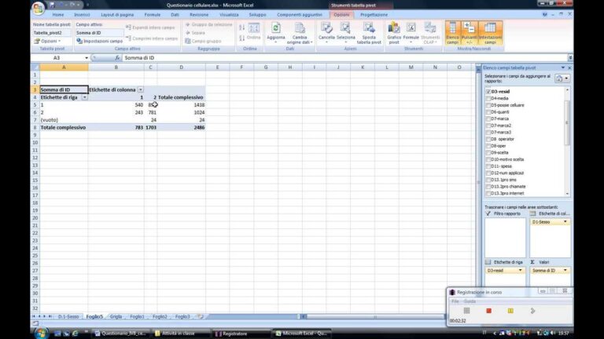Check the D12-num applicazi field checkbox
The height and width of the screenshot is (339, 604).
[488, 173]
